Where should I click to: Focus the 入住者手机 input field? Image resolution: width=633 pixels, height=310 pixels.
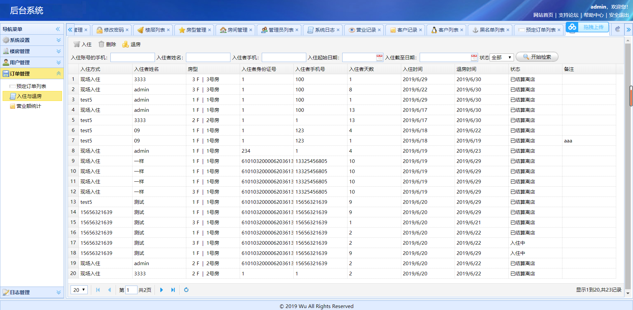pos(284,57)
